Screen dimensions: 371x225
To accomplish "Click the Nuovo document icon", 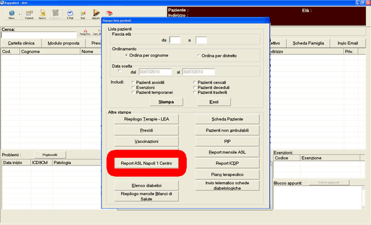I will tap(42, 14).
